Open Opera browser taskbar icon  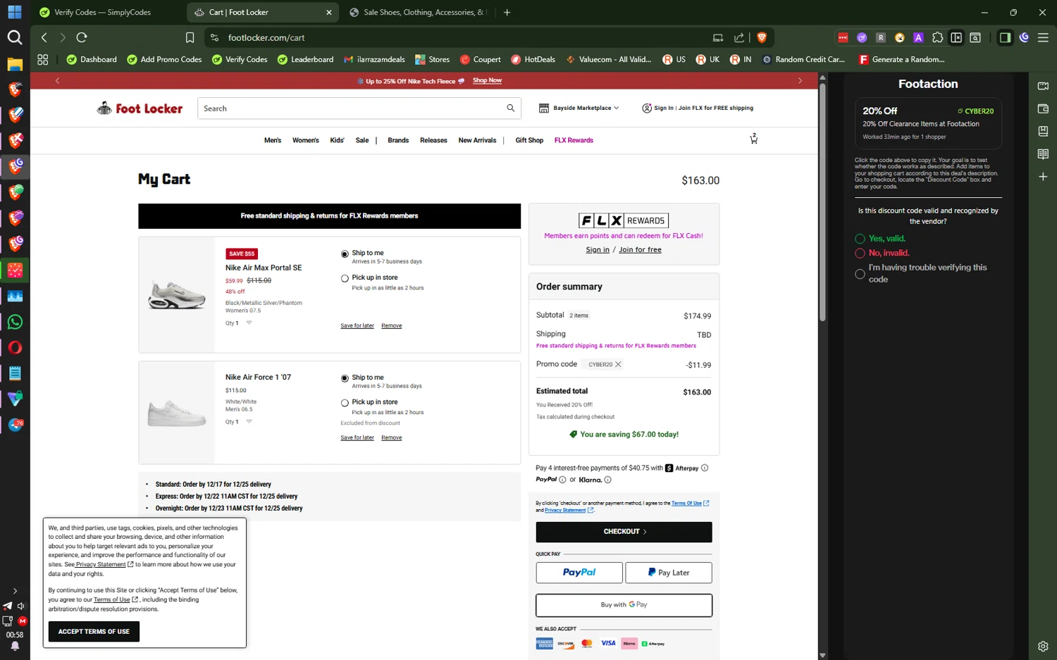click(15, 347)
